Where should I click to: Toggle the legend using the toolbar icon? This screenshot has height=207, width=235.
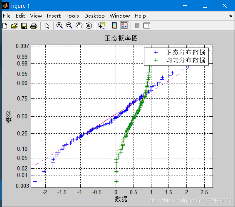tap(124, 26)
